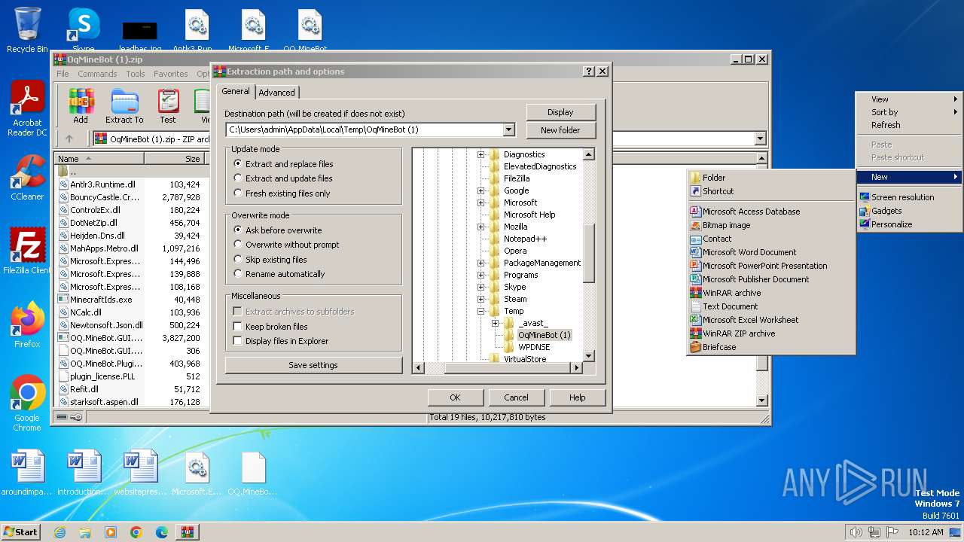Click folder tree scroll down arrow
Screen dimensions: 964x542
coord(589,356)
